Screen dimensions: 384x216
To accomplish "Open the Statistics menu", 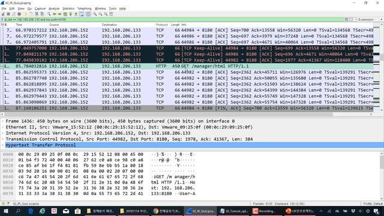I will (68, 8).
